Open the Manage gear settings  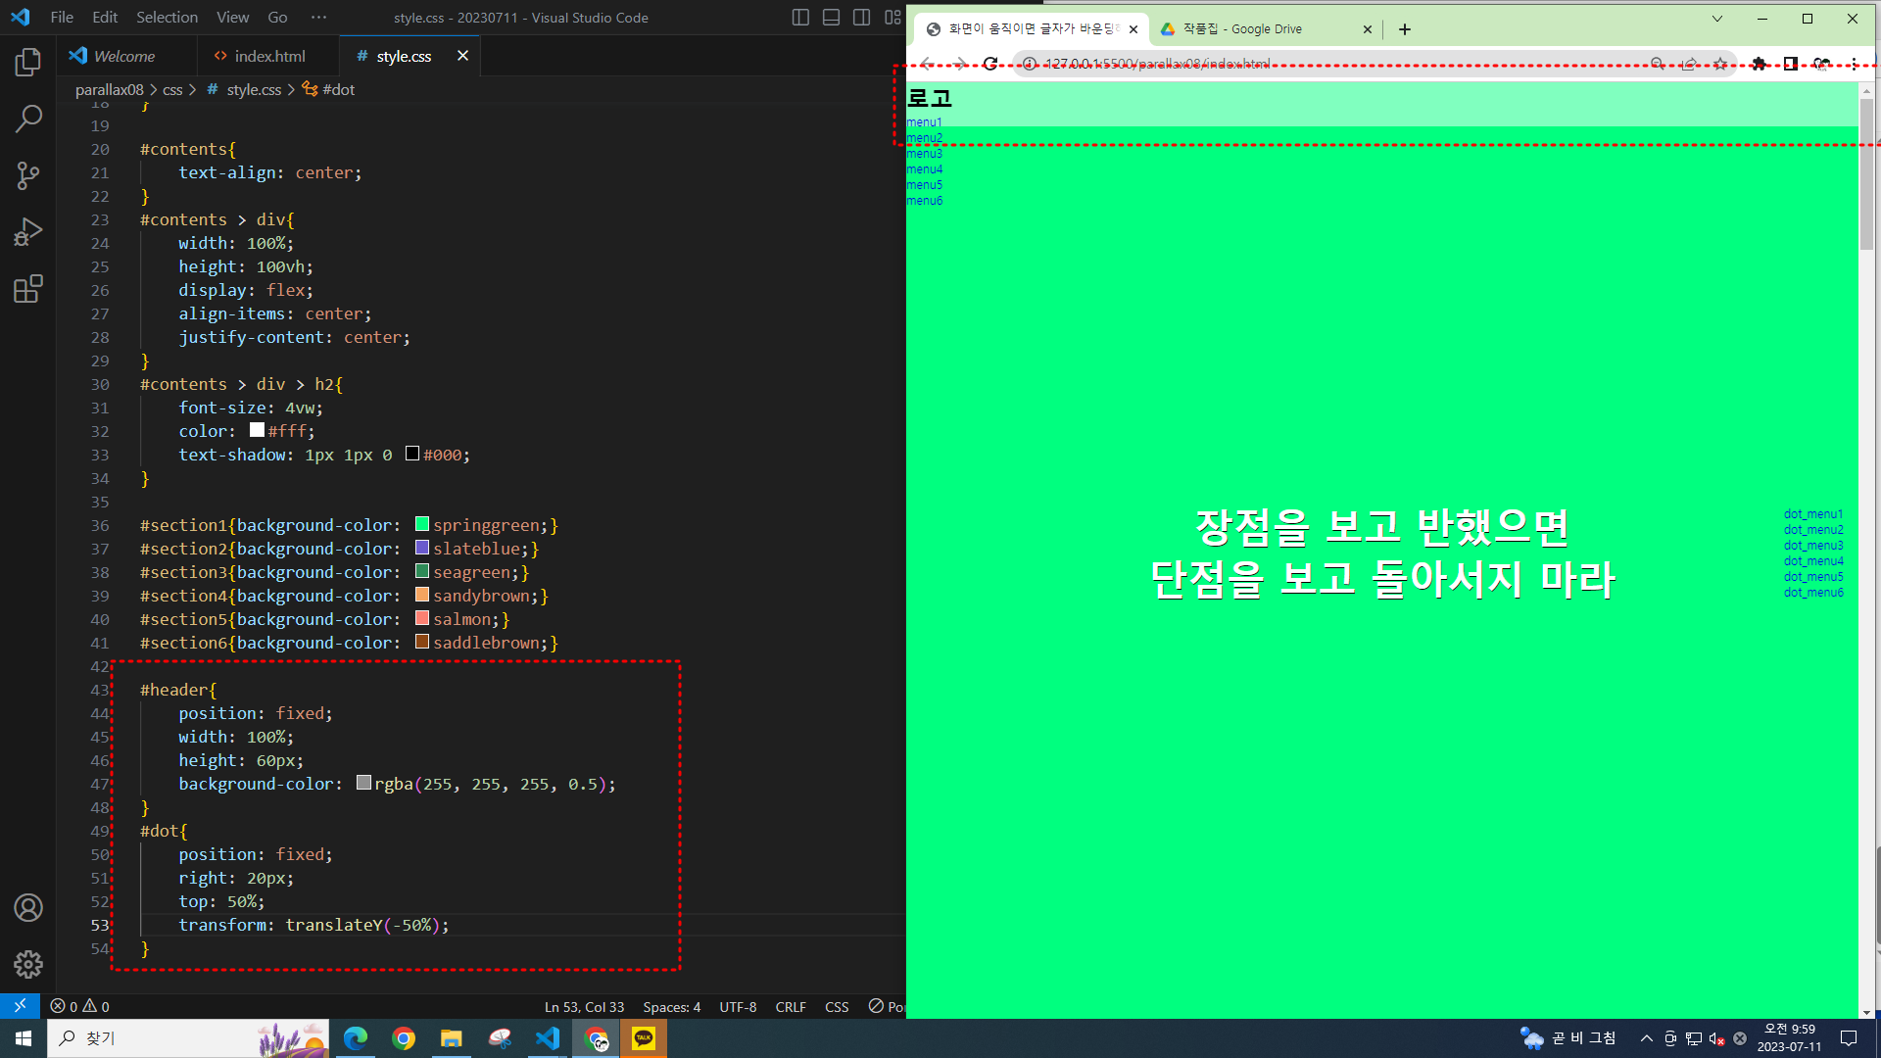click(x=28, y=965)
